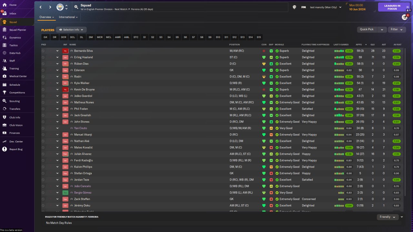Image resolution: width=413 pixels, height=232 pixels.
Task: Select the STC position slot
Action: (136, 37)
